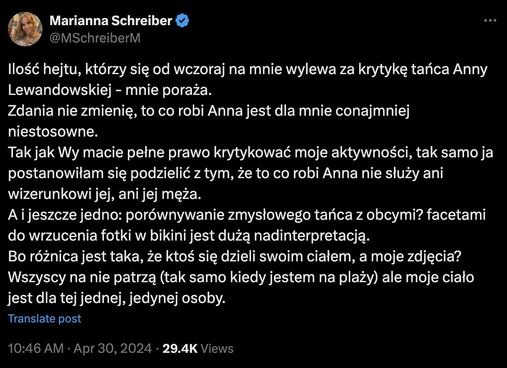Click the word "niestosowne." in the tweet
507x368 pixels.
pos(53,130)
